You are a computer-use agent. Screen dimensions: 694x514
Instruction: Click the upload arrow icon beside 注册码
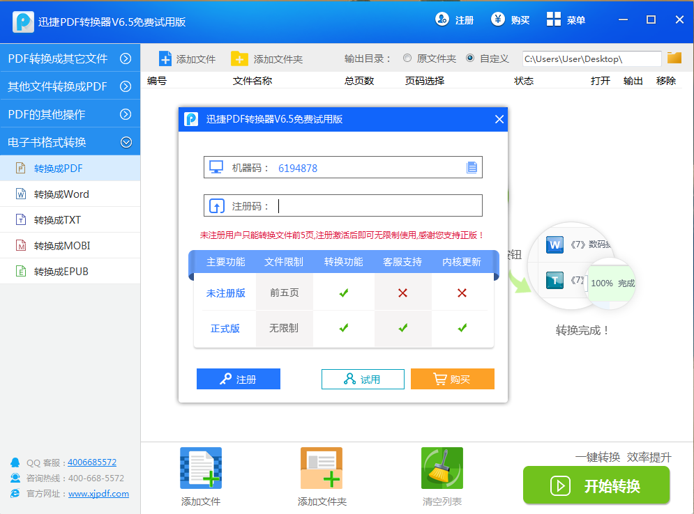pos(216,206)
